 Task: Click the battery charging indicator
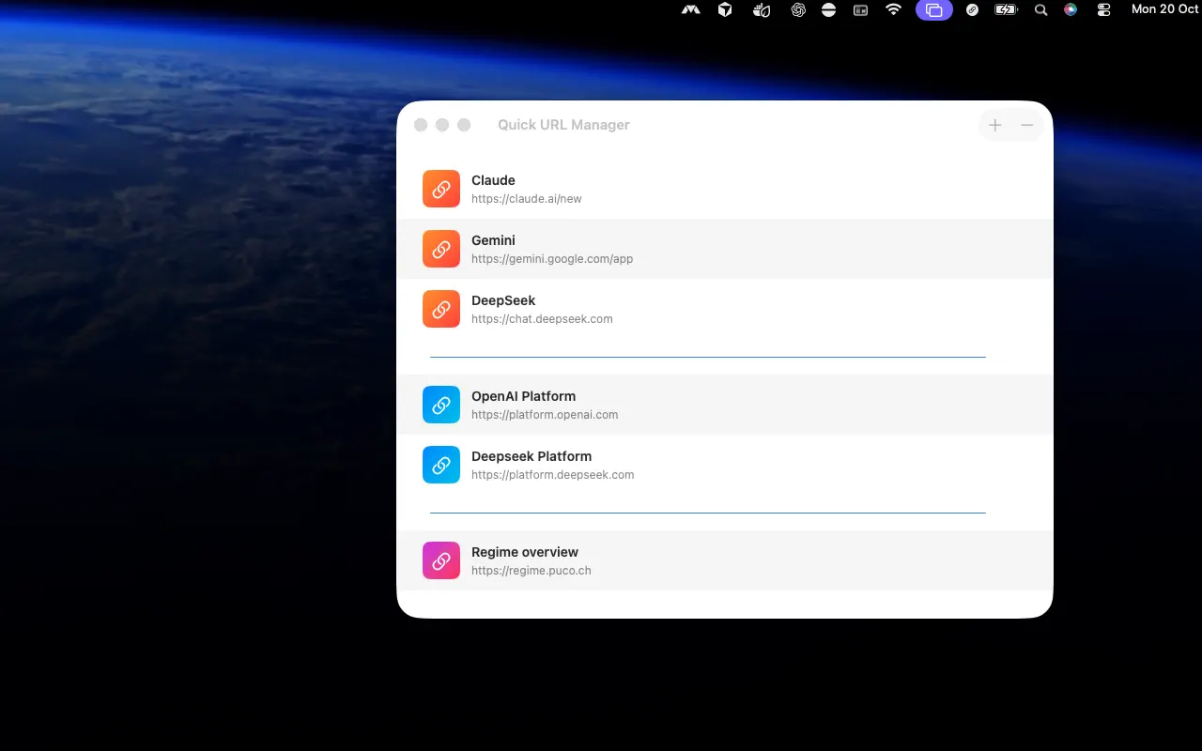click(1006, 9)
